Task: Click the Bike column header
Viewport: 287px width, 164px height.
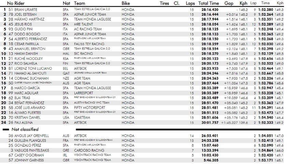Action: point(126,3)
